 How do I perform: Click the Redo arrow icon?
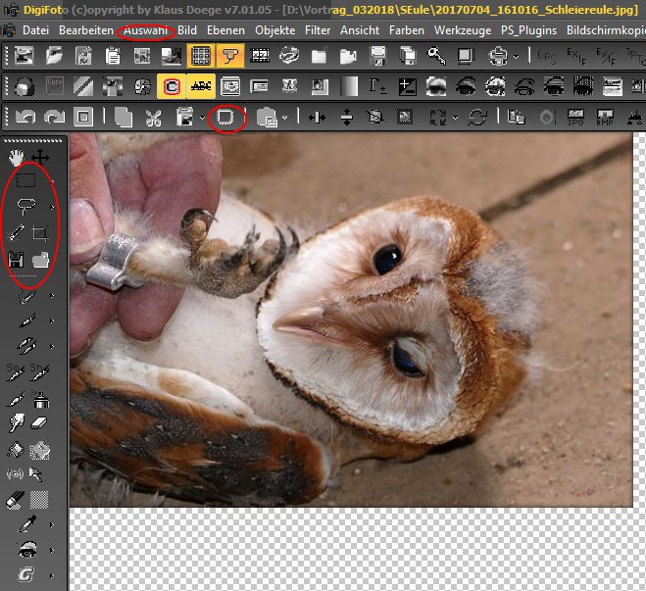coord(55,118)
